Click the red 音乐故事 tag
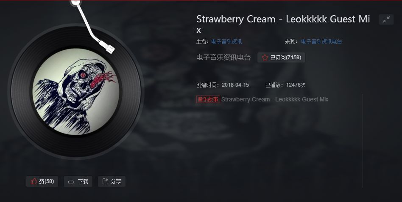 tap(208, 99)
